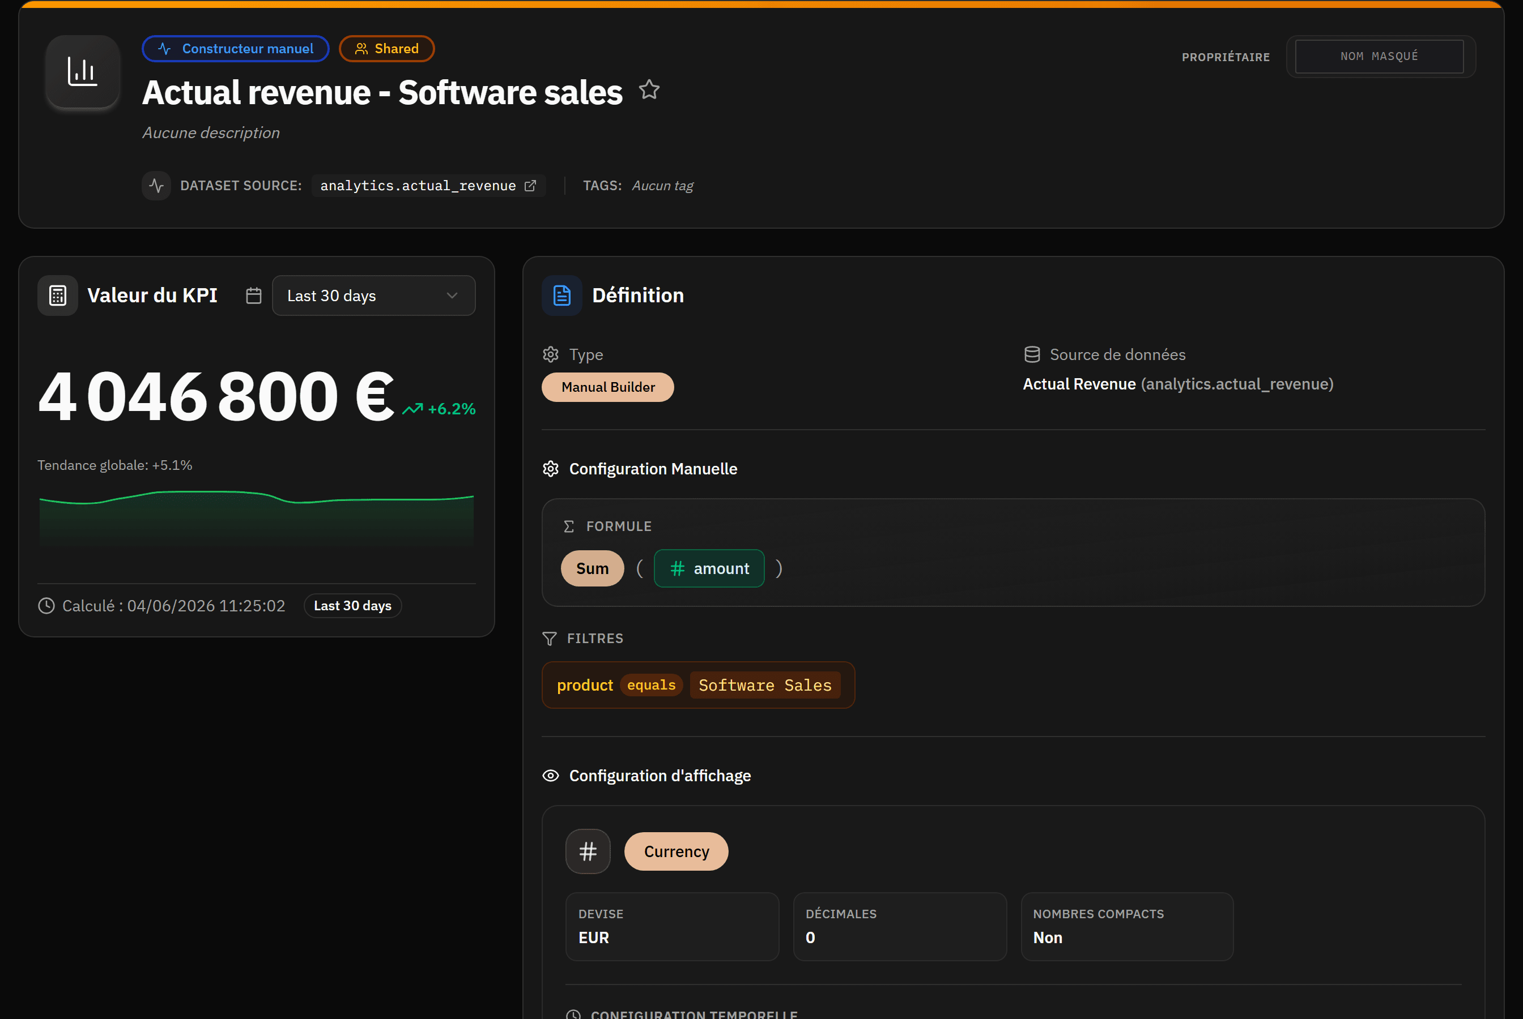
Task: Click the Manual Builder type pill
Action: pos(608,387)
